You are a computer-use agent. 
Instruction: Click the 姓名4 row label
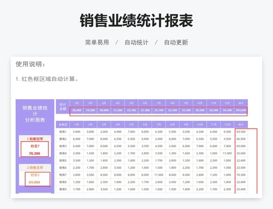tap(63, 153)
